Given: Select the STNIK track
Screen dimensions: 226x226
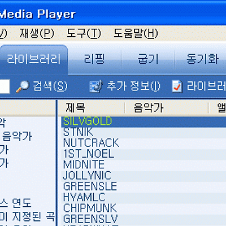Looking at the screenshot, I should pos(144,132).
